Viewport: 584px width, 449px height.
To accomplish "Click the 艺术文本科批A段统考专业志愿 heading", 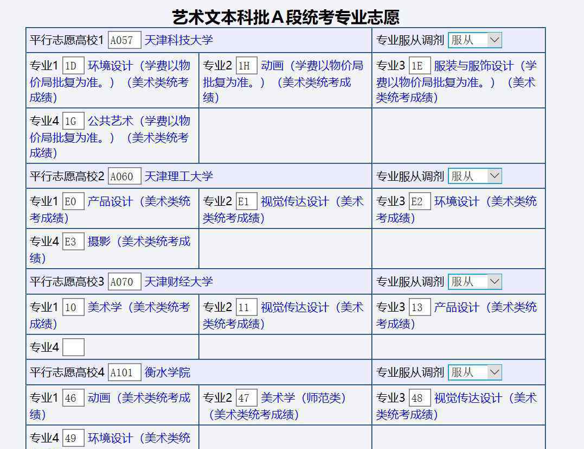I will [286, 17].
